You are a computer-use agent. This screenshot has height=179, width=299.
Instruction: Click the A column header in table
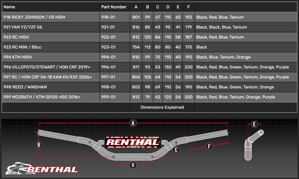coord(136,7)
